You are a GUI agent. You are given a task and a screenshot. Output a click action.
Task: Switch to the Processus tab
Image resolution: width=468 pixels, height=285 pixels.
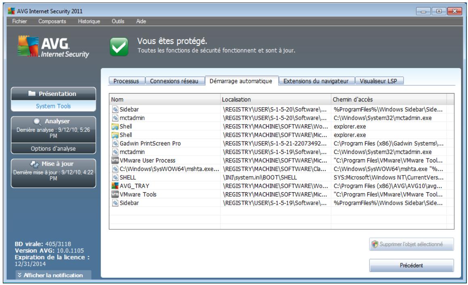tap(126, 81)
